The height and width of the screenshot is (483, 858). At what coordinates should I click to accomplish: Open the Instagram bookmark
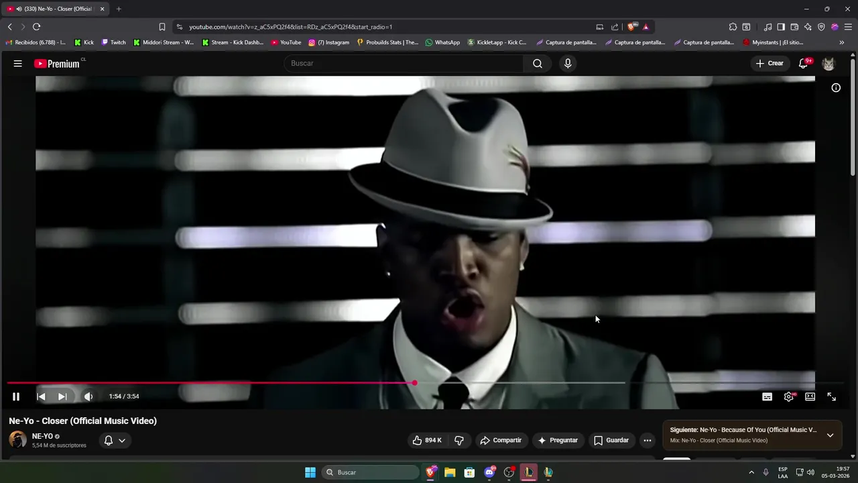[x=328, y=42]
